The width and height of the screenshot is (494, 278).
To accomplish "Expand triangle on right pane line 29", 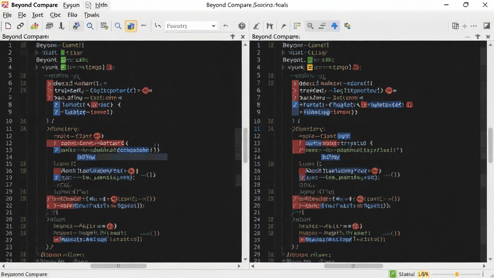I will point(283,254).
